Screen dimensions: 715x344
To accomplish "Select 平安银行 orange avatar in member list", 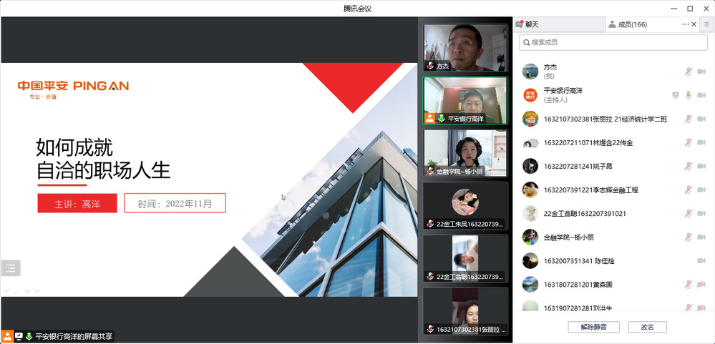I will point(530,95).
